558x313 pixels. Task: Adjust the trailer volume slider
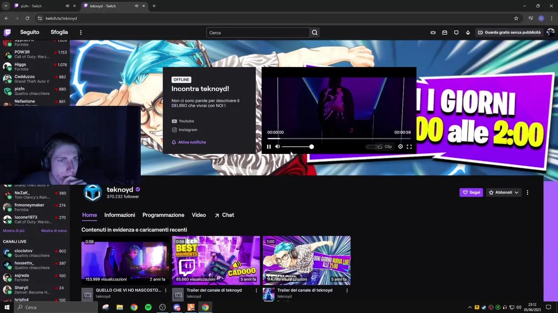click(x=297, y=147)
